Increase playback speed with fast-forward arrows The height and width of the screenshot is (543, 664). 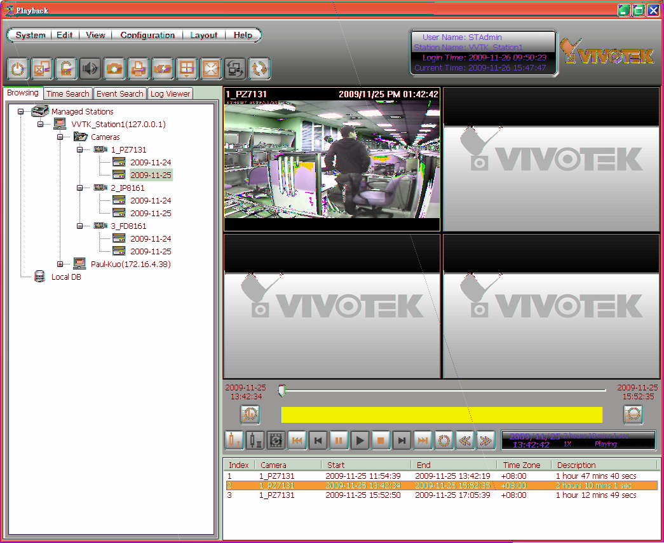point(485,441)
